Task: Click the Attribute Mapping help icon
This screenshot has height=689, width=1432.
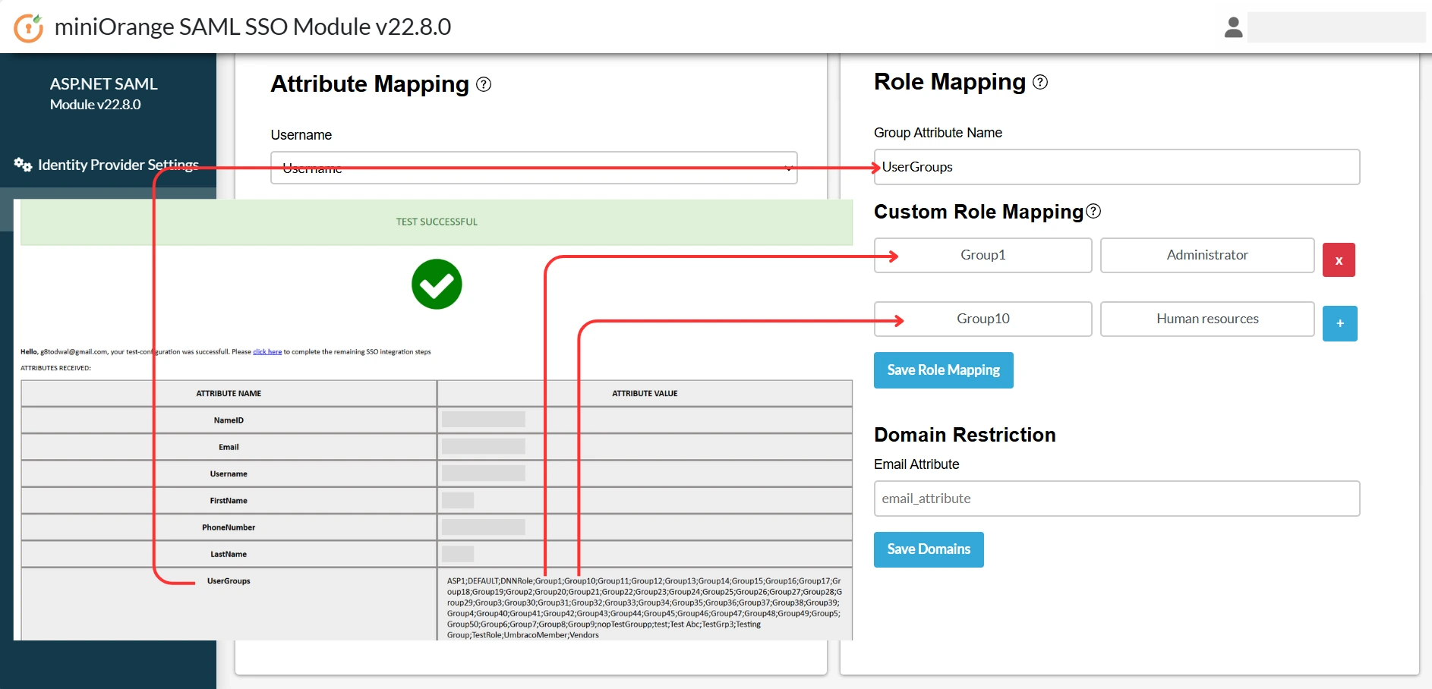Action: (x=484, y=84)
